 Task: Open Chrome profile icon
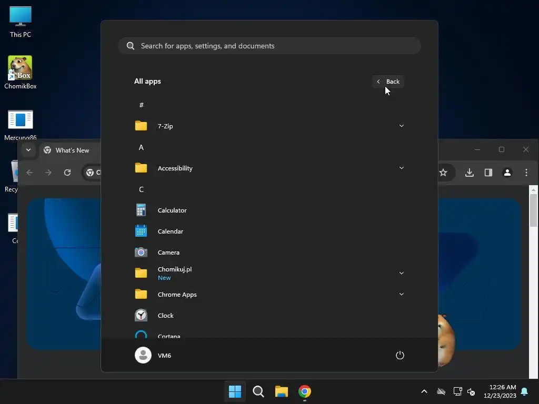(x=507, y=173)
